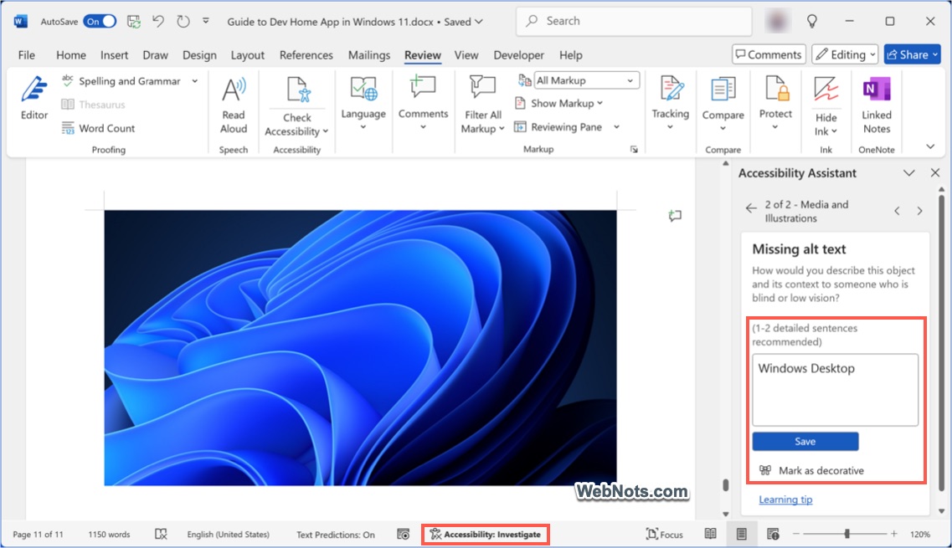Click the Search box in title bar
This screenshot has width=952, height=548.
(x=635, y=21)
